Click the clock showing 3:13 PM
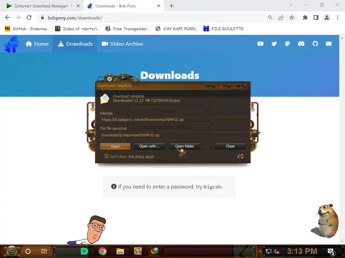 pyautogui.click(x=302, y=251)
